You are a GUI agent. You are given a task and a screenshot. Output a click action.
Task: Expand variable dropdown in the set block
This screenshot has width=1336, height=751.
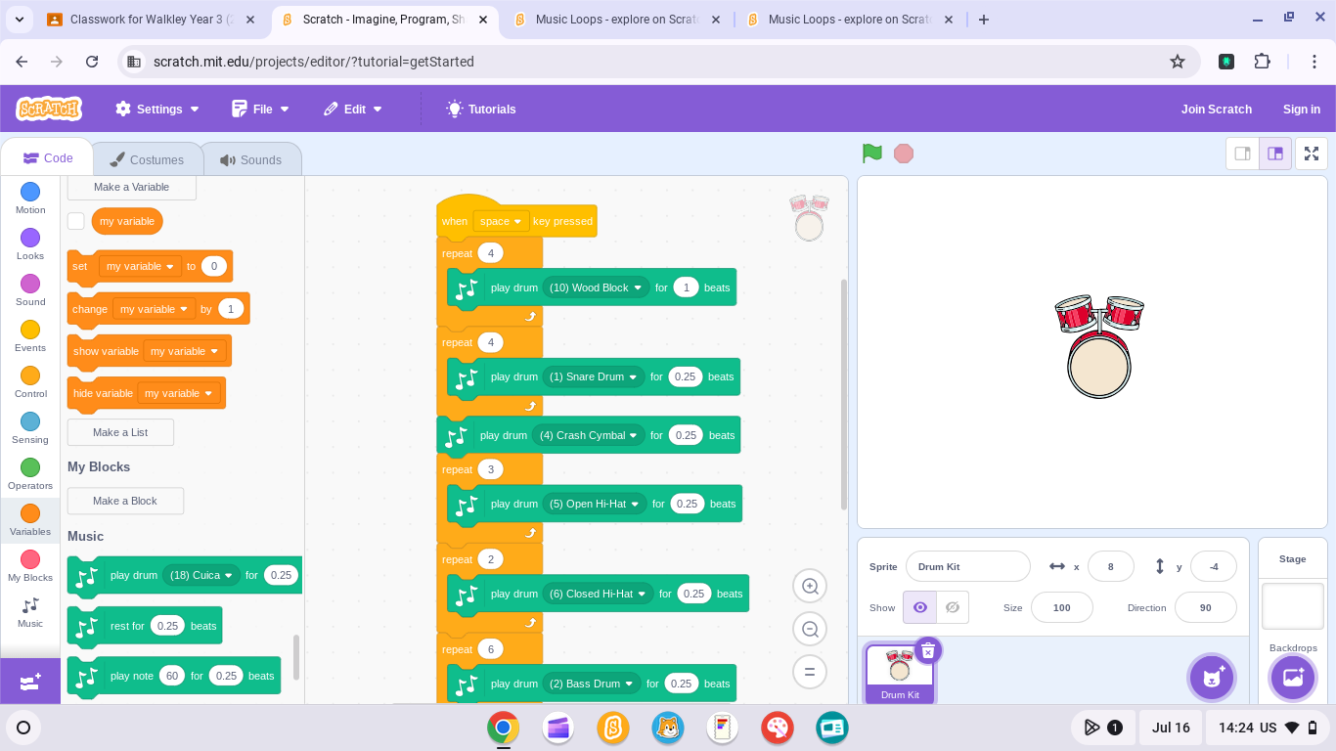click(141, 266)
